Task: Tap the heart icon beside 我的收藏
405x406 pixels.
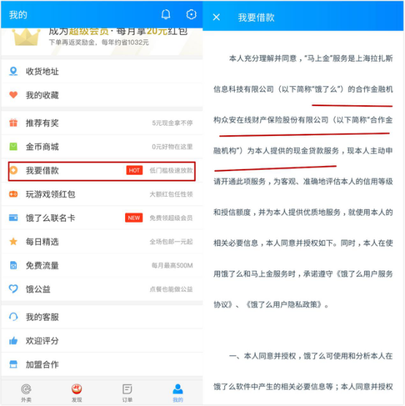Action: coord(13,95)
